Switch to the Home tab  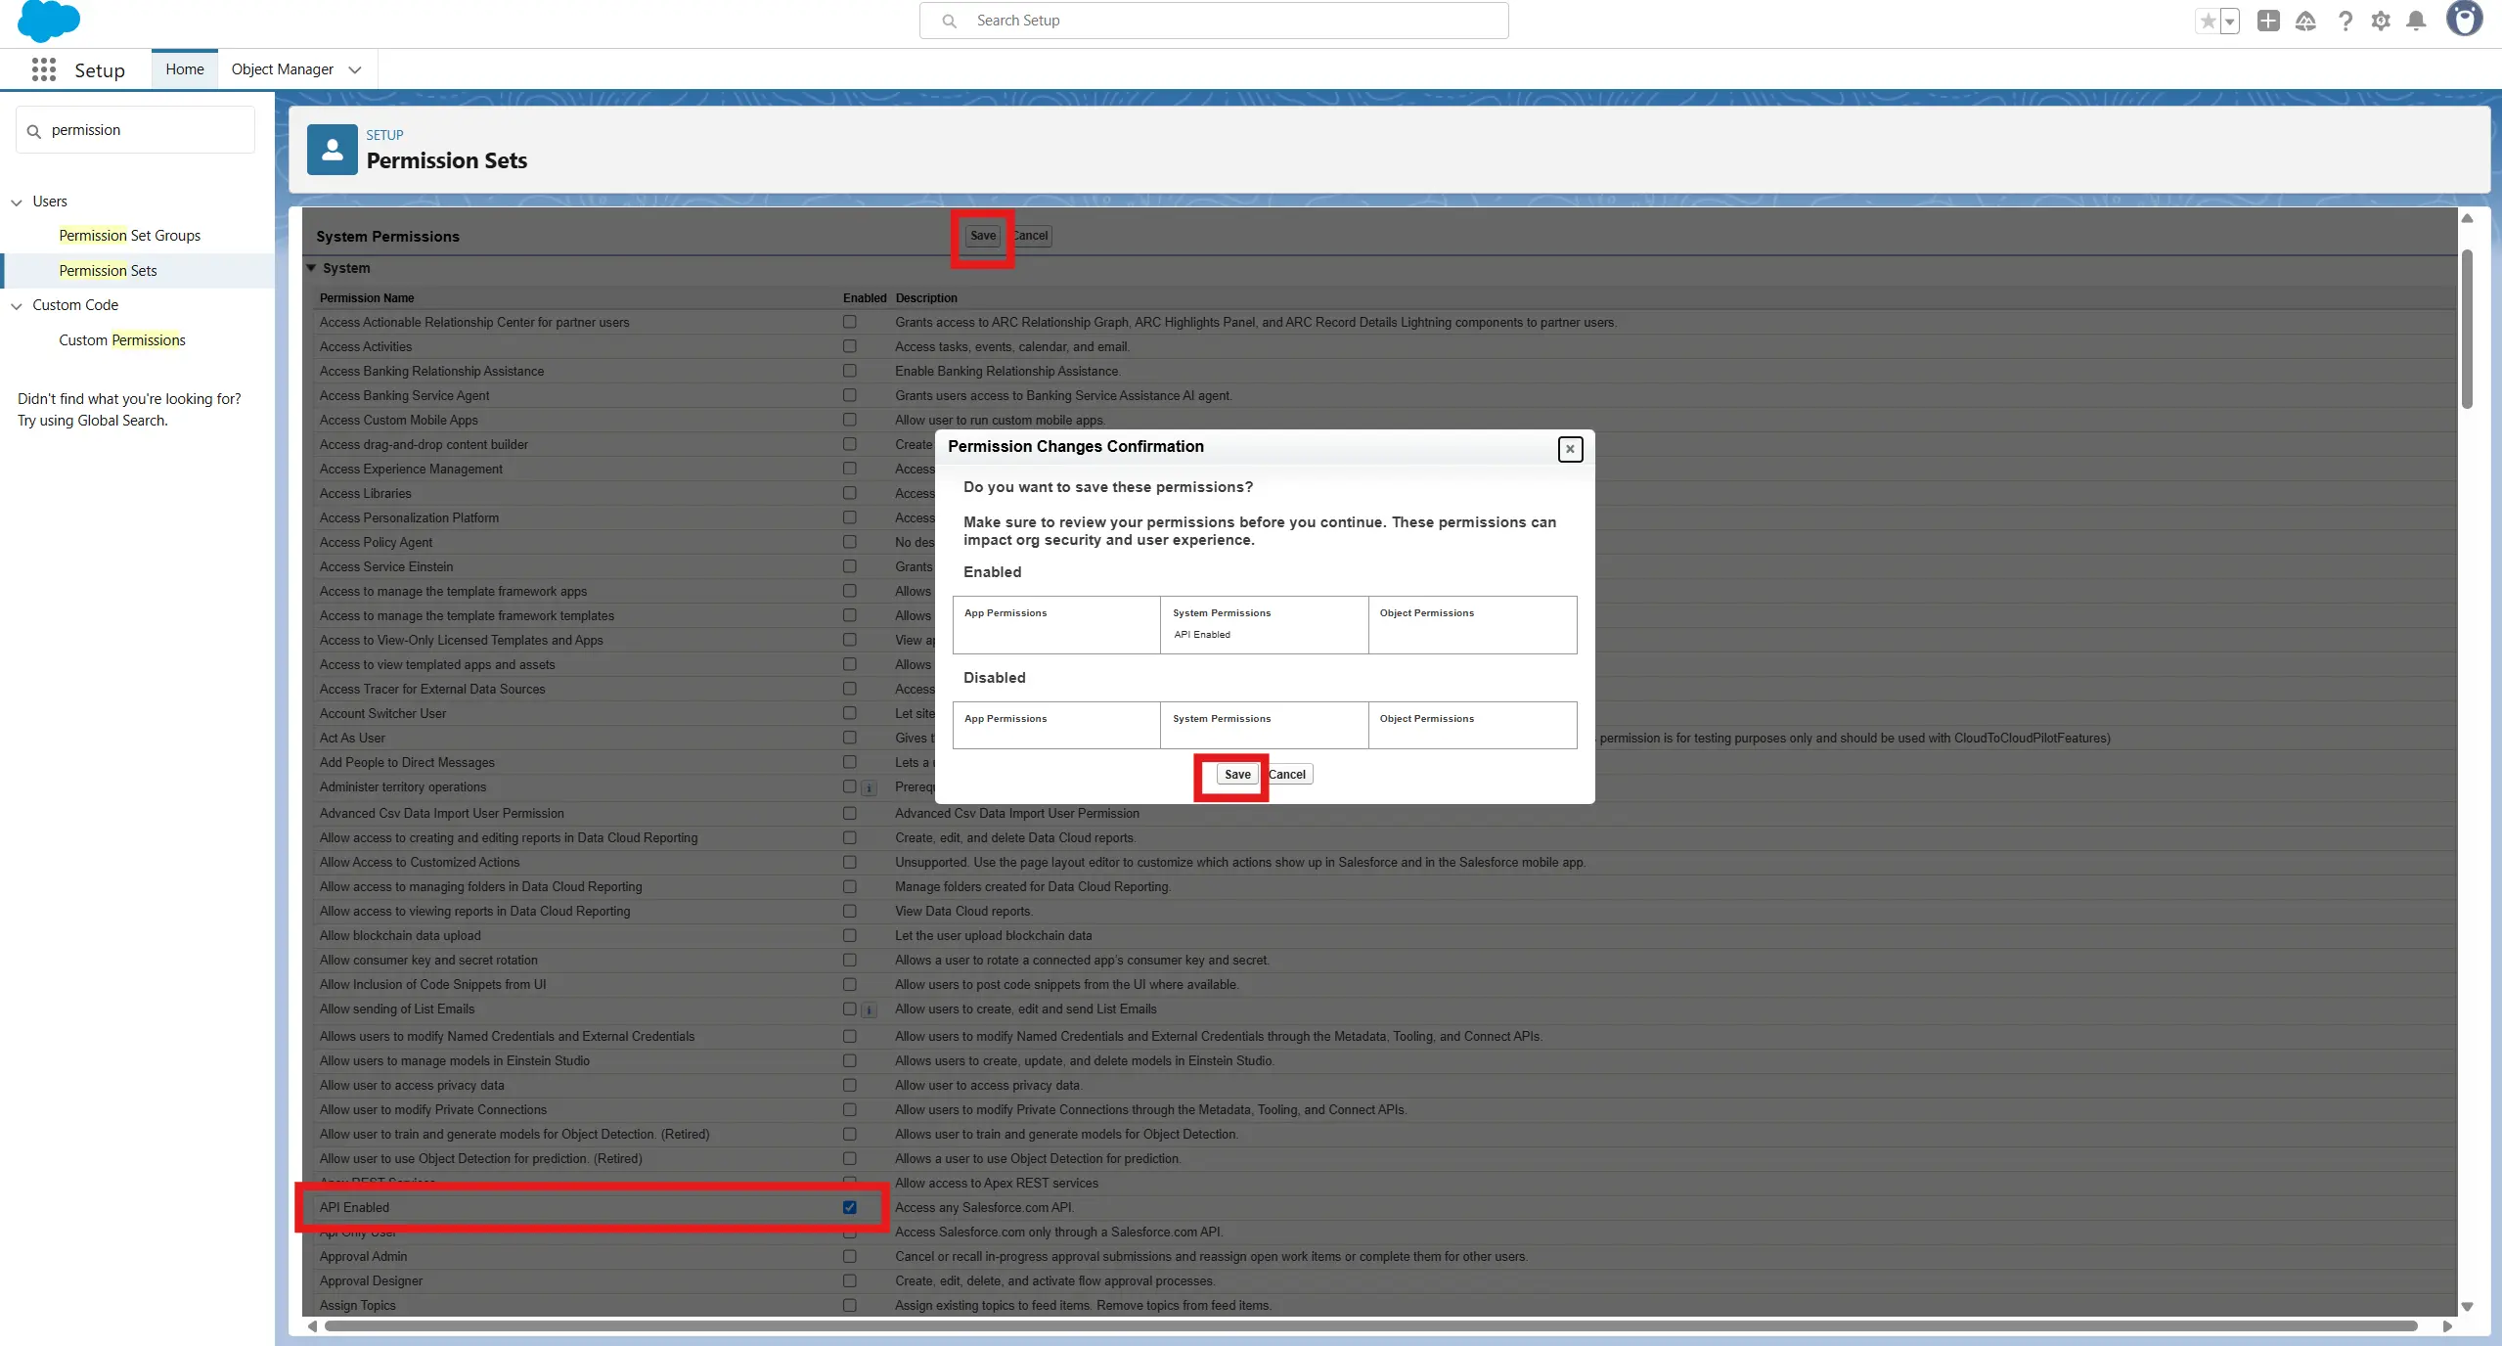pos(185,69)
